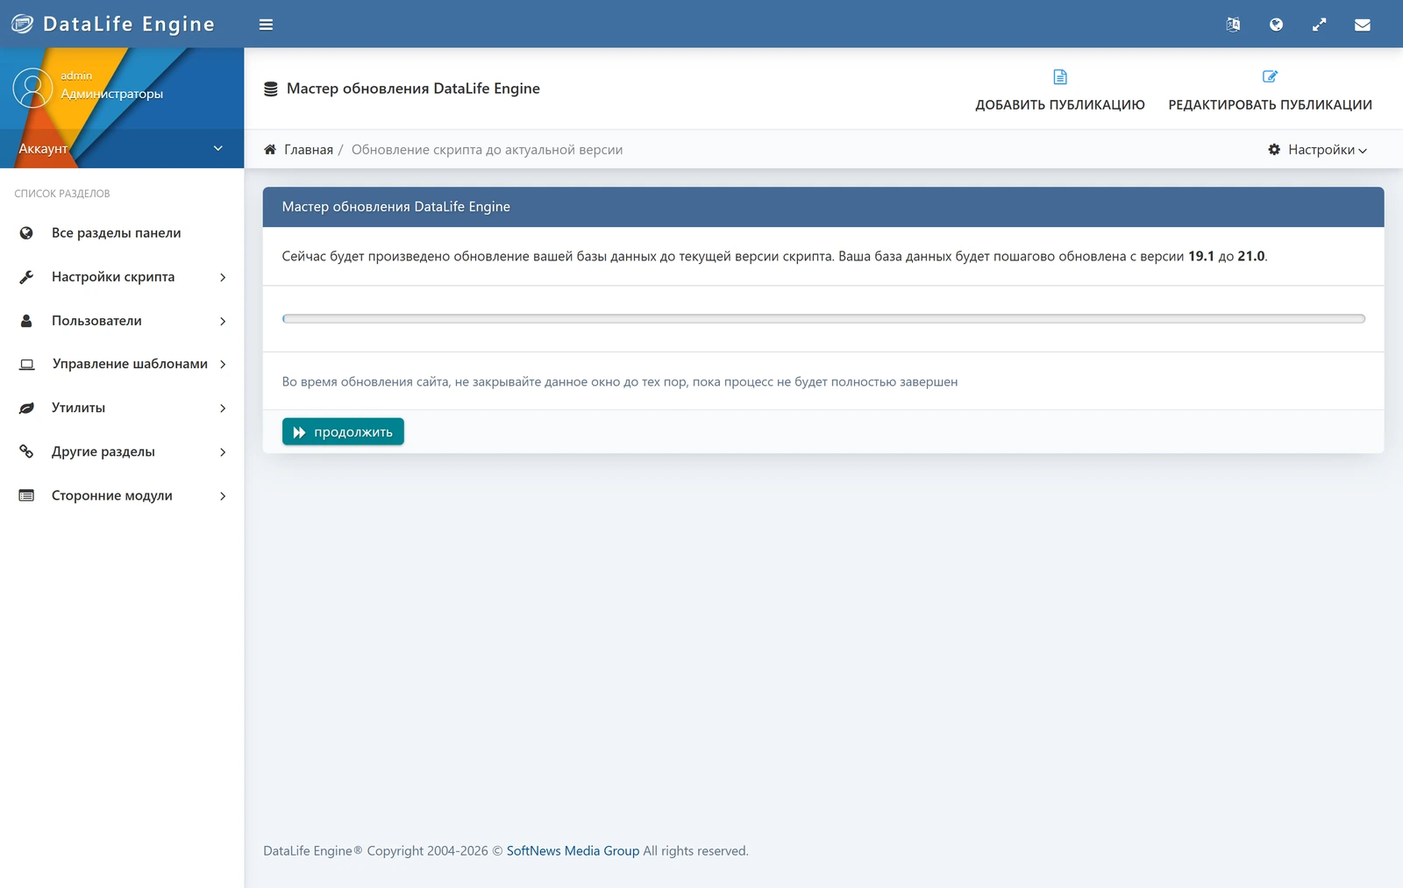The image size is (1403, 888).
Task: Toggle fullscreen mode with the arrows icon
Action: click(1319, 25)
